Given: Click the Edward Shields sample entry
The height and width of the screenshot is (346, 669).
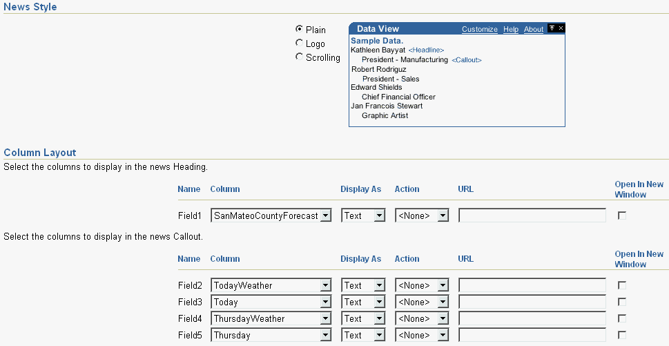Looking at the screenshot, I should coord(376,87).
